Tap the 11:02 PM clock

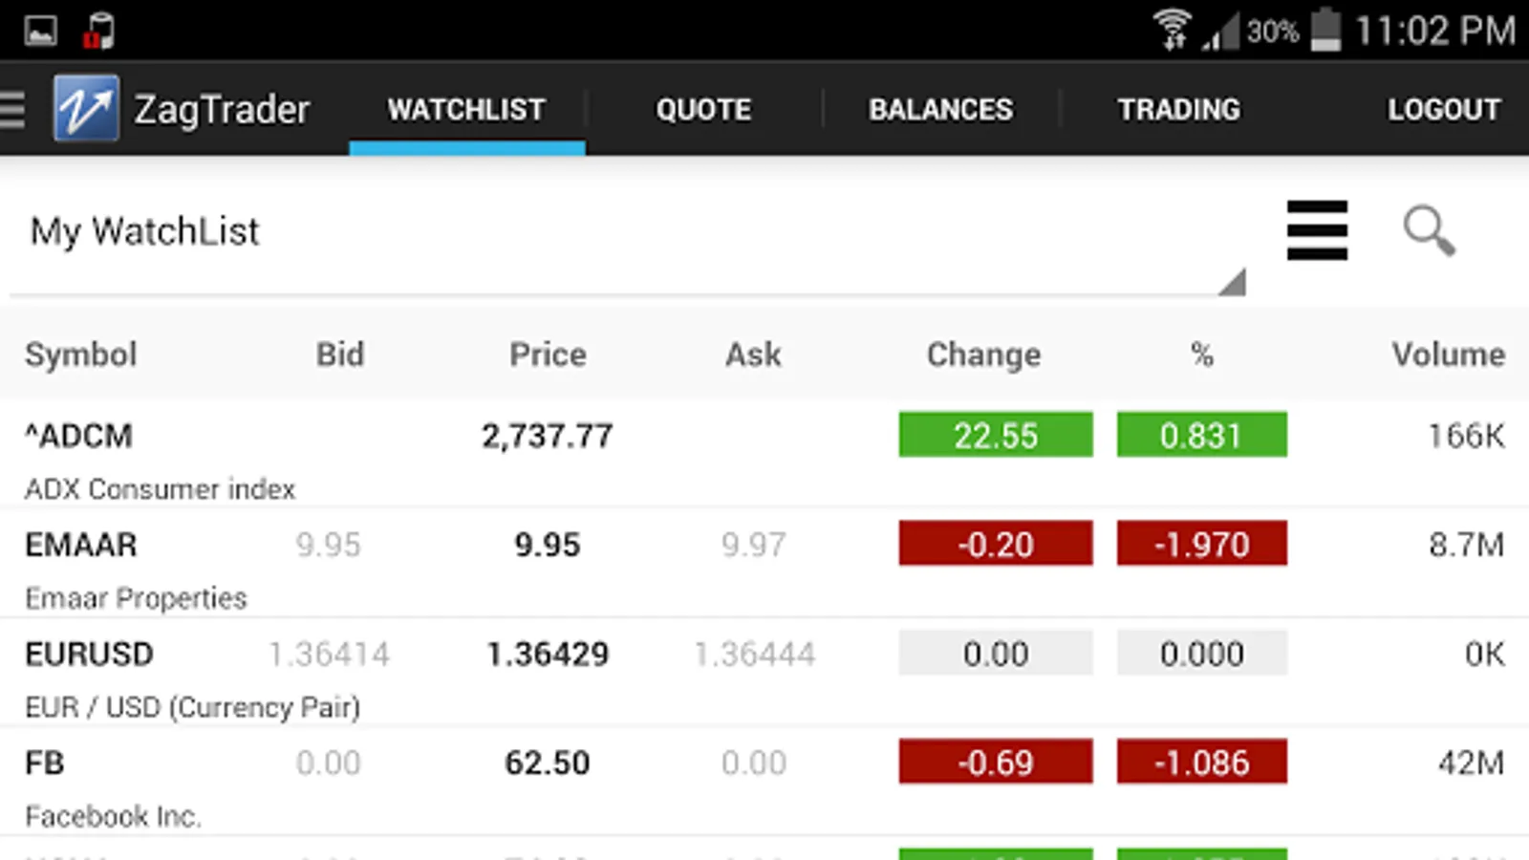coord(1435,31)
